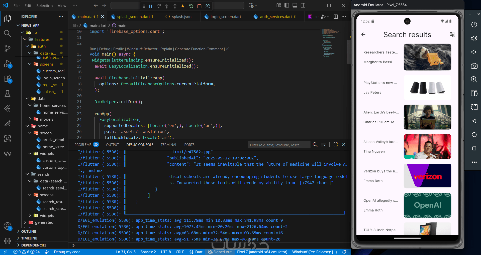Toggle Secondary Side Bar layout button
Screen dimensions: 481x255
point(303,5)
